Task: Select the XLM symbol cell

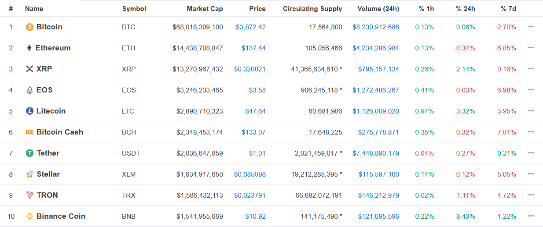Action: tap(129, 174)
